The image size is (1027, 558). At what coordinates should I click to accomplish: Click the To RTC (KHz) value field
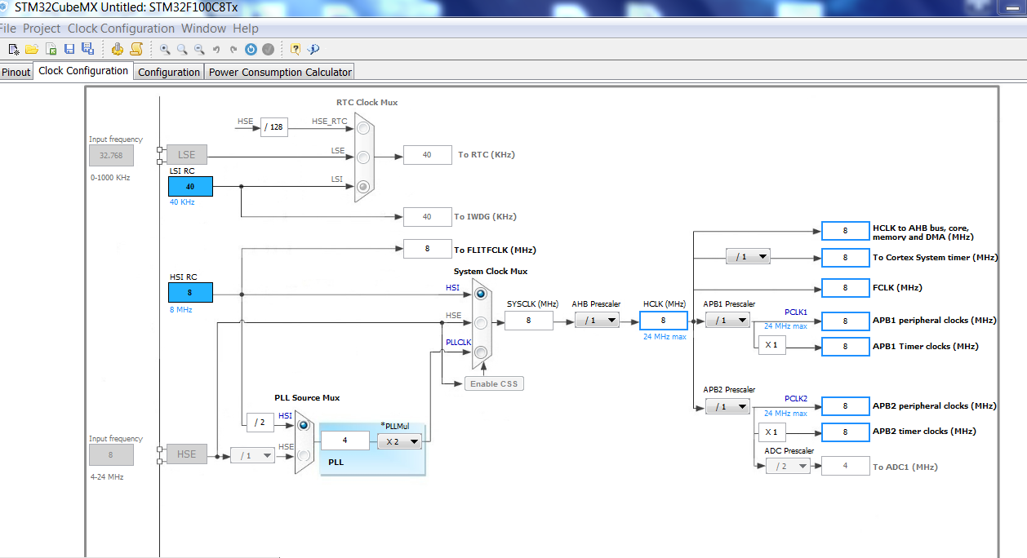click(428, 155)
